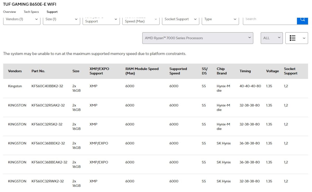Open AMD Ryzen 7000 Series Processors dropdown
The height and width of the screenshot is (192, 312).
coord(198,38)
